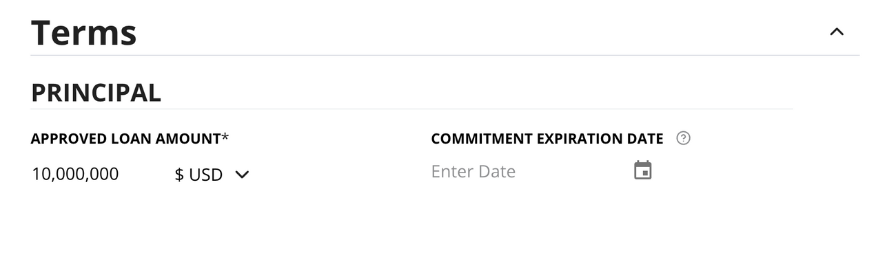Pick a date using the calendar button

click(642, 170)
